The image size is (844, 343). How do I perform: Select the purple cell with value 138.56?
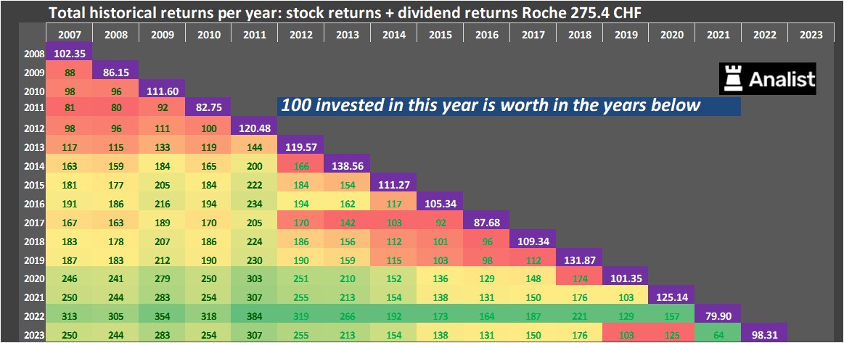pos(347,166)
